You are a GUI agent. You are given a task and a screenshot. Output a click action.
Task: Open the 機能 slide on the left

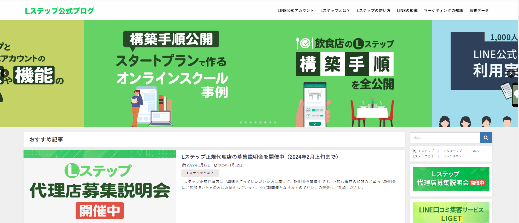click(x=42, y=73)
